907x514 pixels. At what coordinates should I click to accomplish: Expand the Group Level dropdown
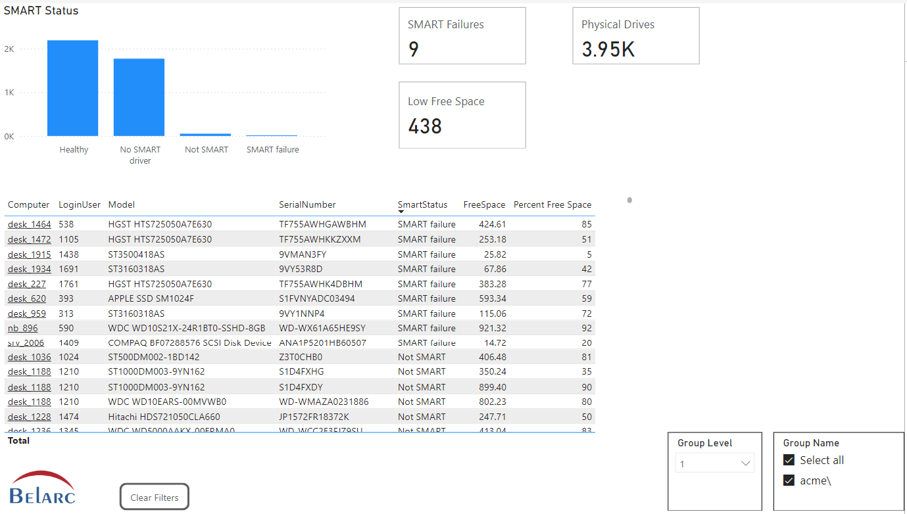715,463
